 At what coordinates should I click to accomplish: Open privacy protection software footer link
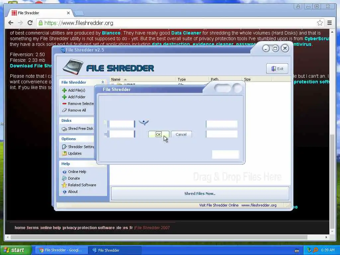coord(89,228)
